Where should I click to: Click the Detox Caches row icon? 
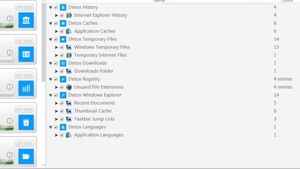63,23
